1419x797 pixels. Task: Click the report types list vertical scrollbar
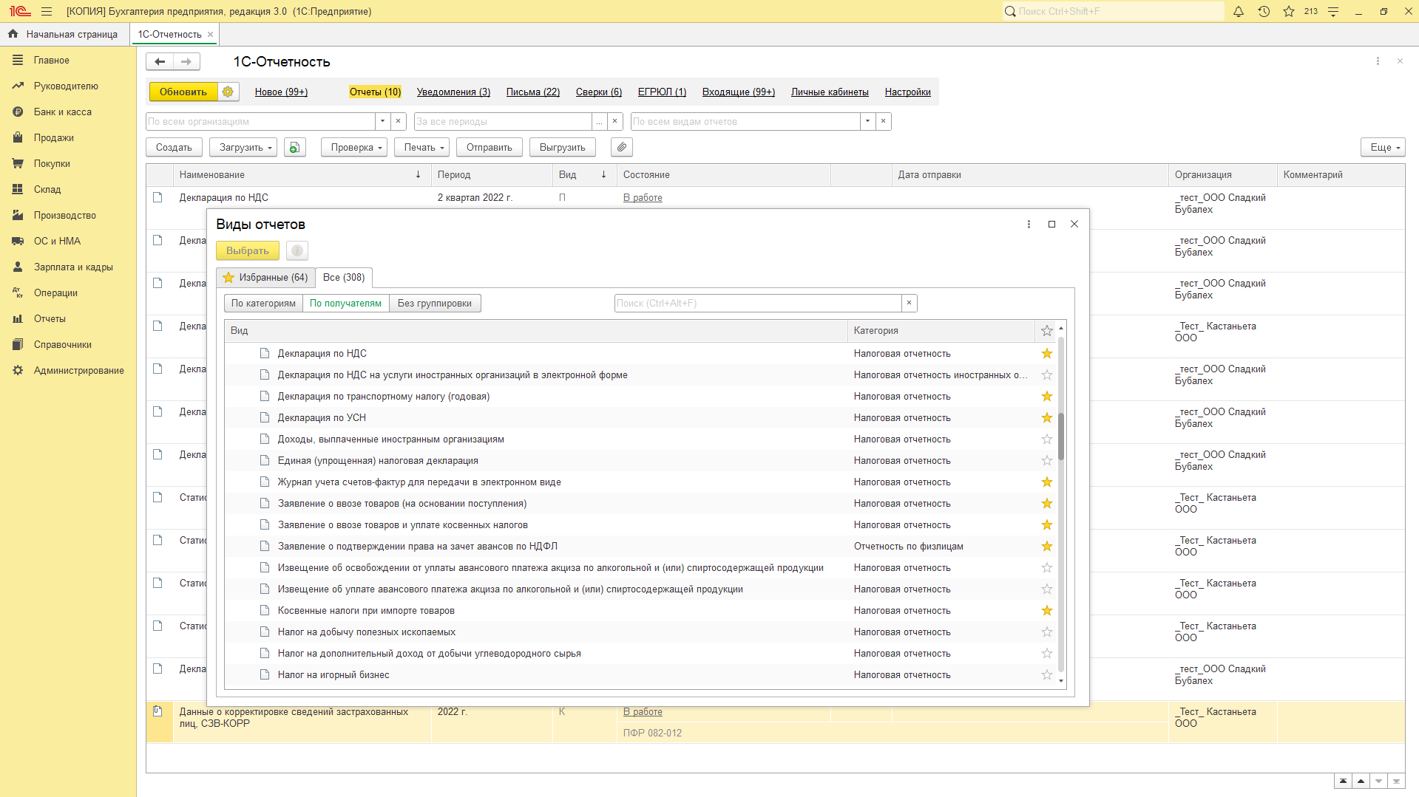pos(1061,436)
